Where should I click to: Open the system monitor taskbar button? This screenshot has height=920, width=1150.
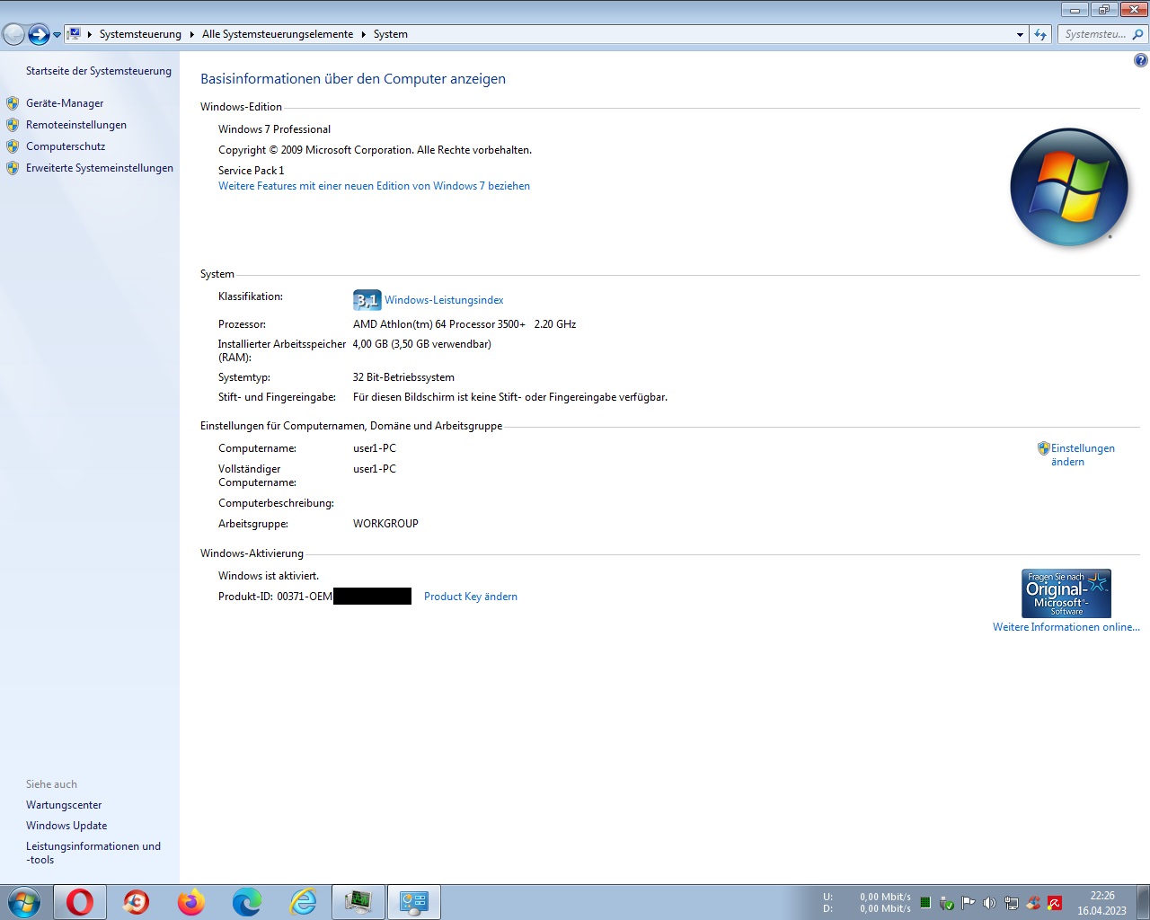coord(358,902)
